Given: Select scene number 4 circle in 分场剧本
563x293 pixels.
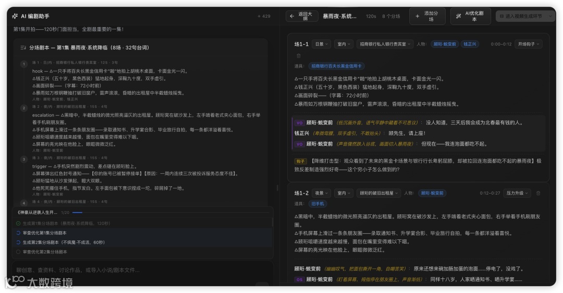Looking at the screenshot, I should coord(24,202).
